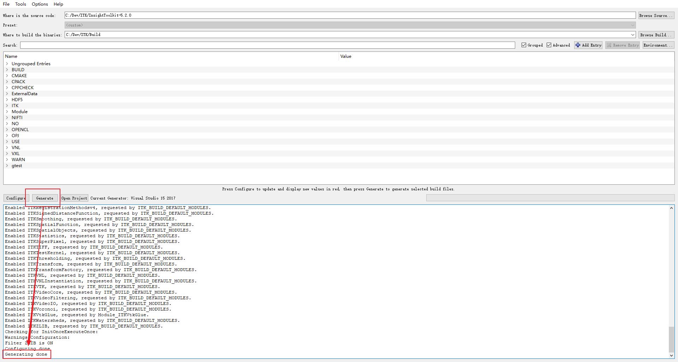This screenshot has width=678, height=362.
Task: Expand the BUILD group
Action: click(7, 70)
